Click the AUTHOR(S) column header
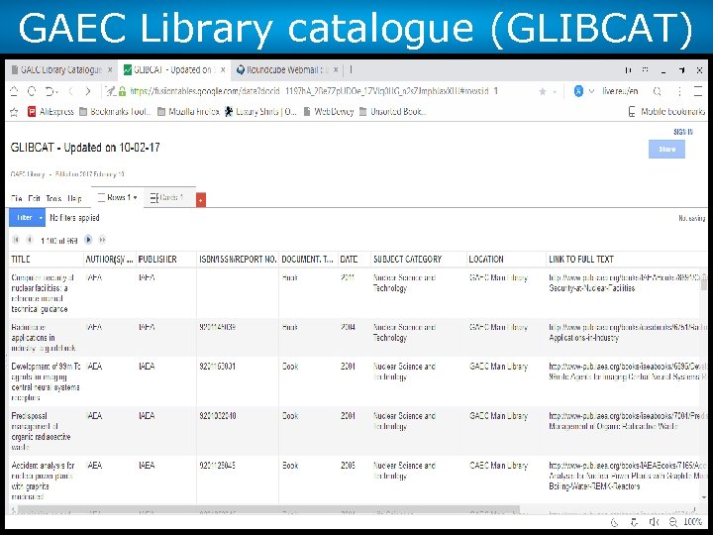The image size is (713, 535). (x=109, y=260)
